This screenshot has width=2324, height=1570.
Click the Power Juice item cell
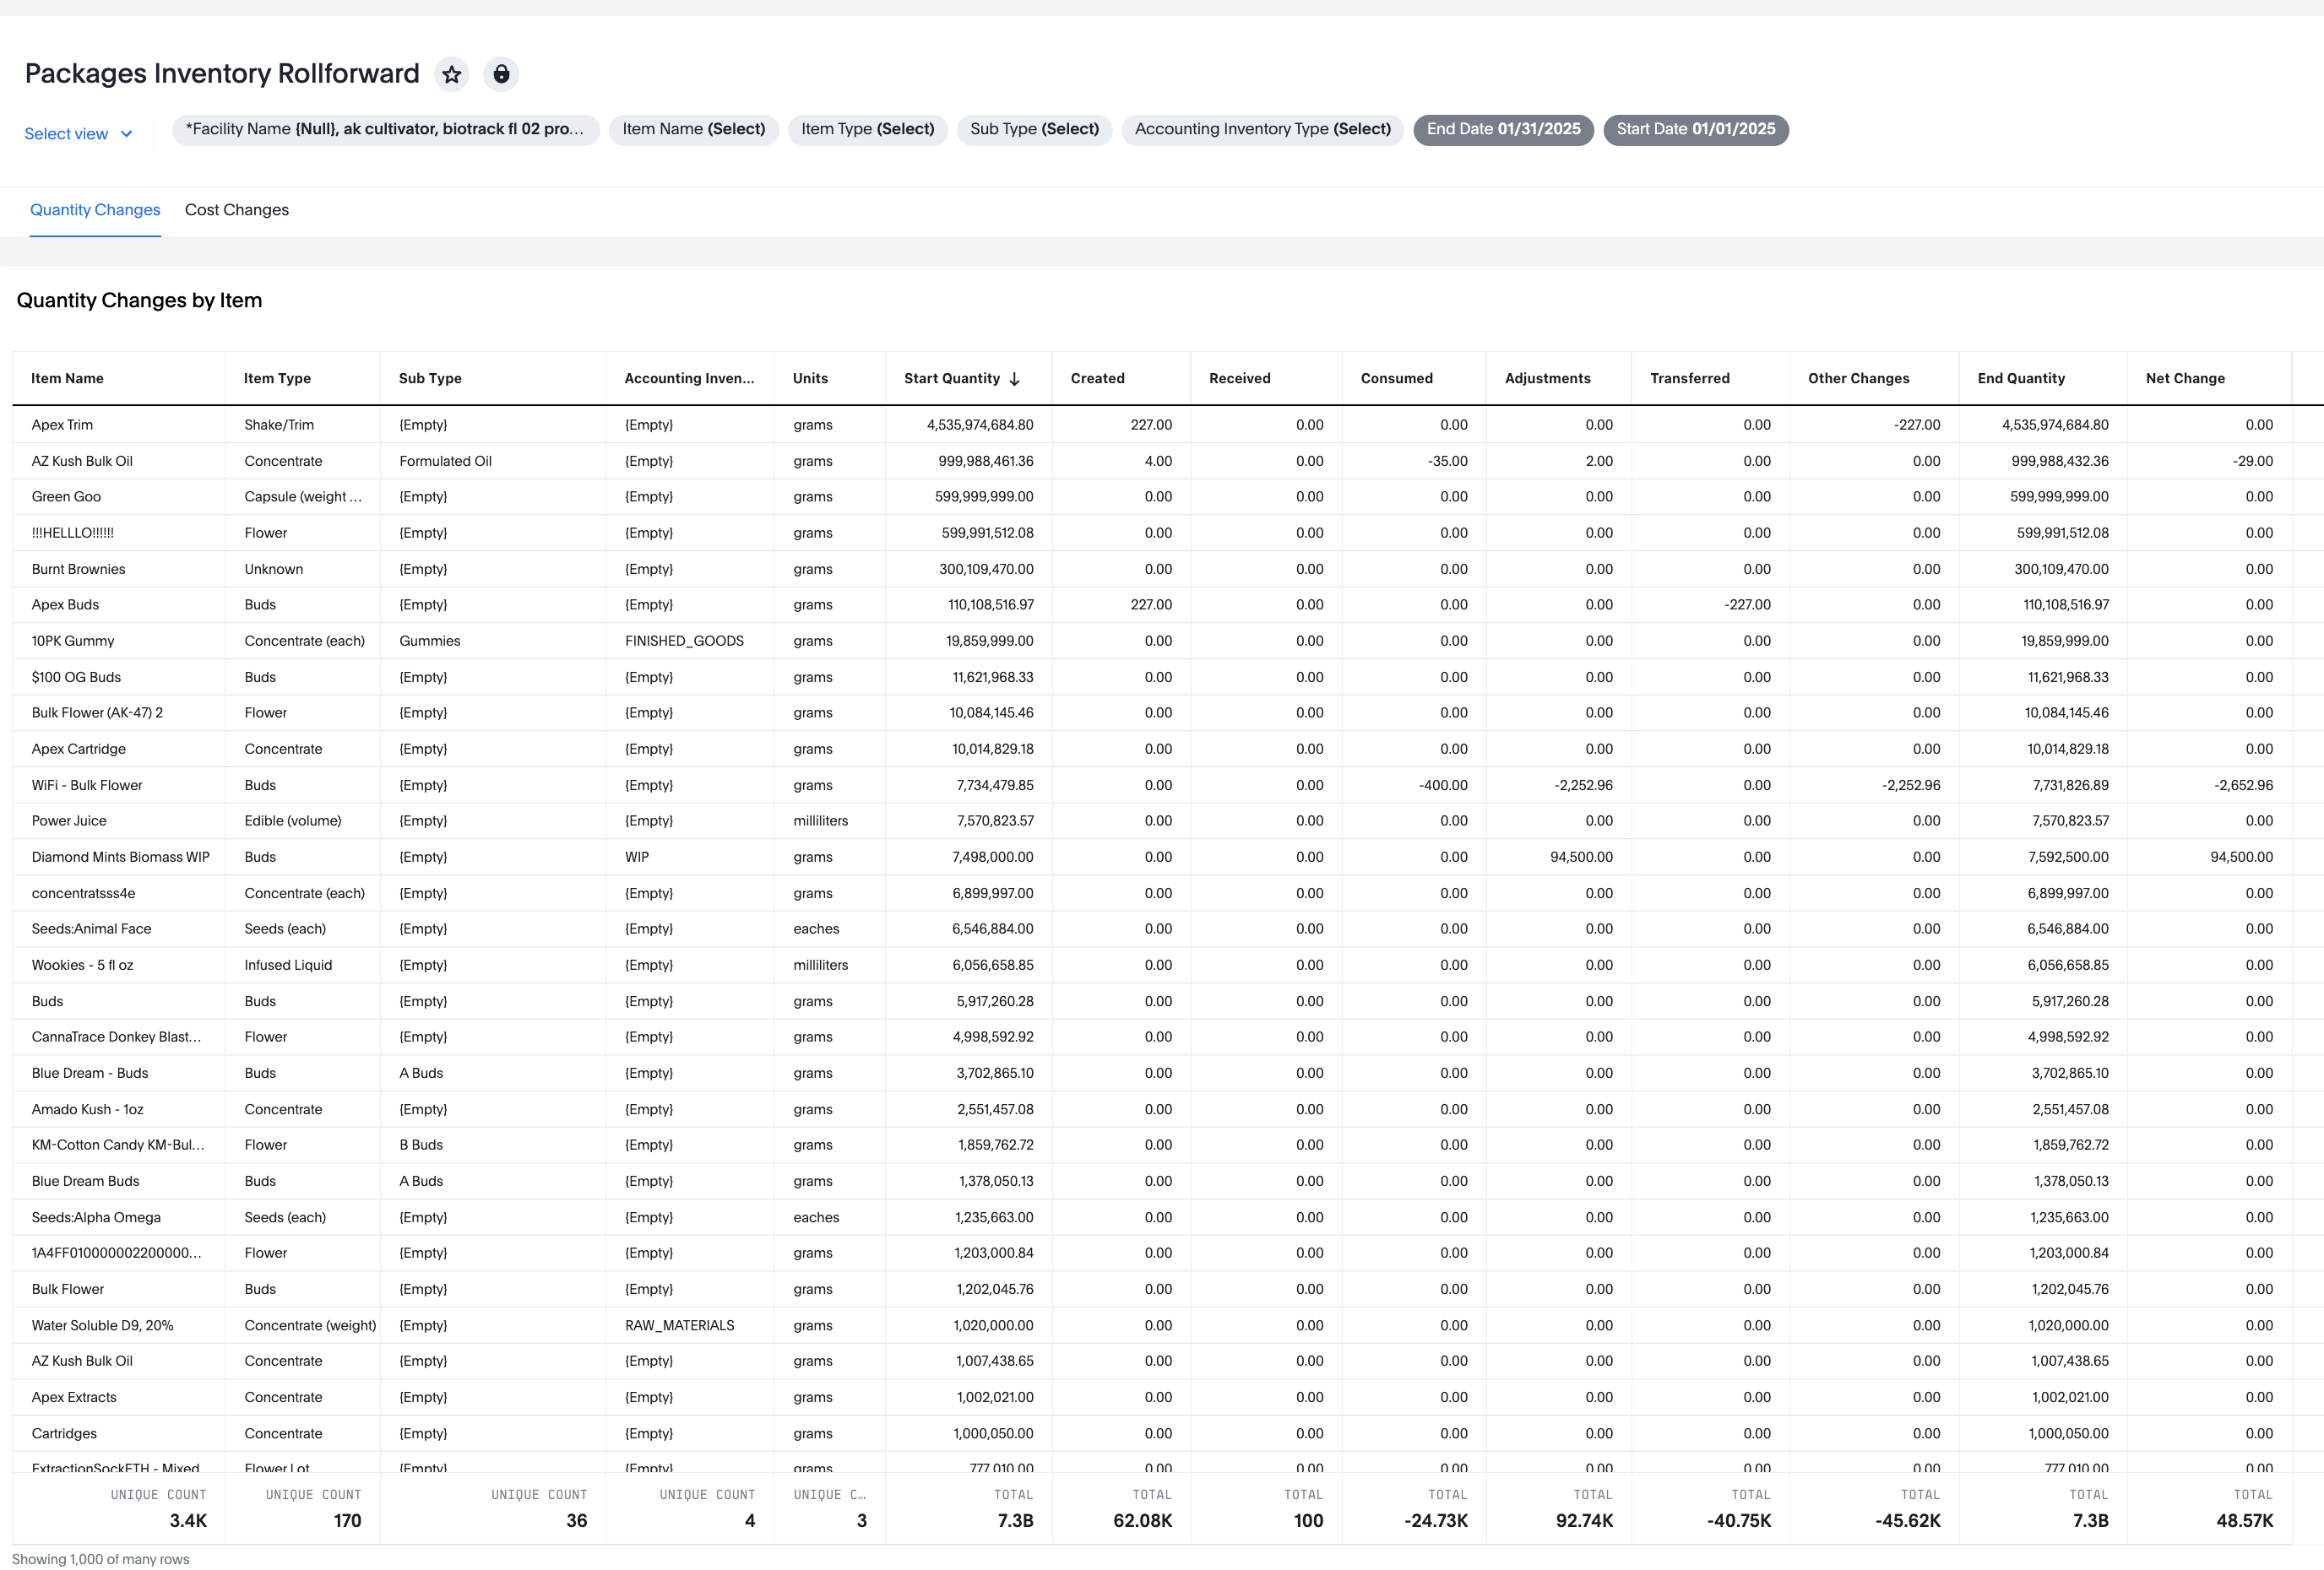point(118,820)
